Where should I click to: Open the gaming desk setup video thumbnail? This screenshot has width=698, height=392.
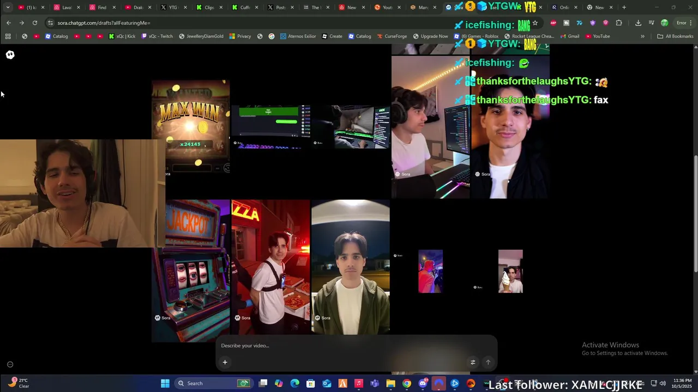pos(430,126)
